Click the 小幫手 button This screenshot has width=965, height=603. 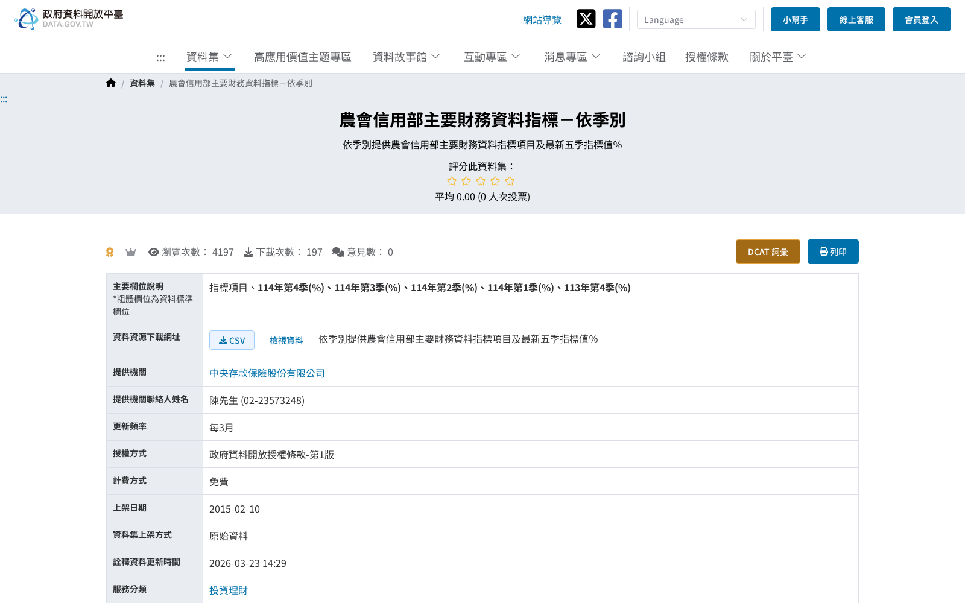tap(796, 19)
